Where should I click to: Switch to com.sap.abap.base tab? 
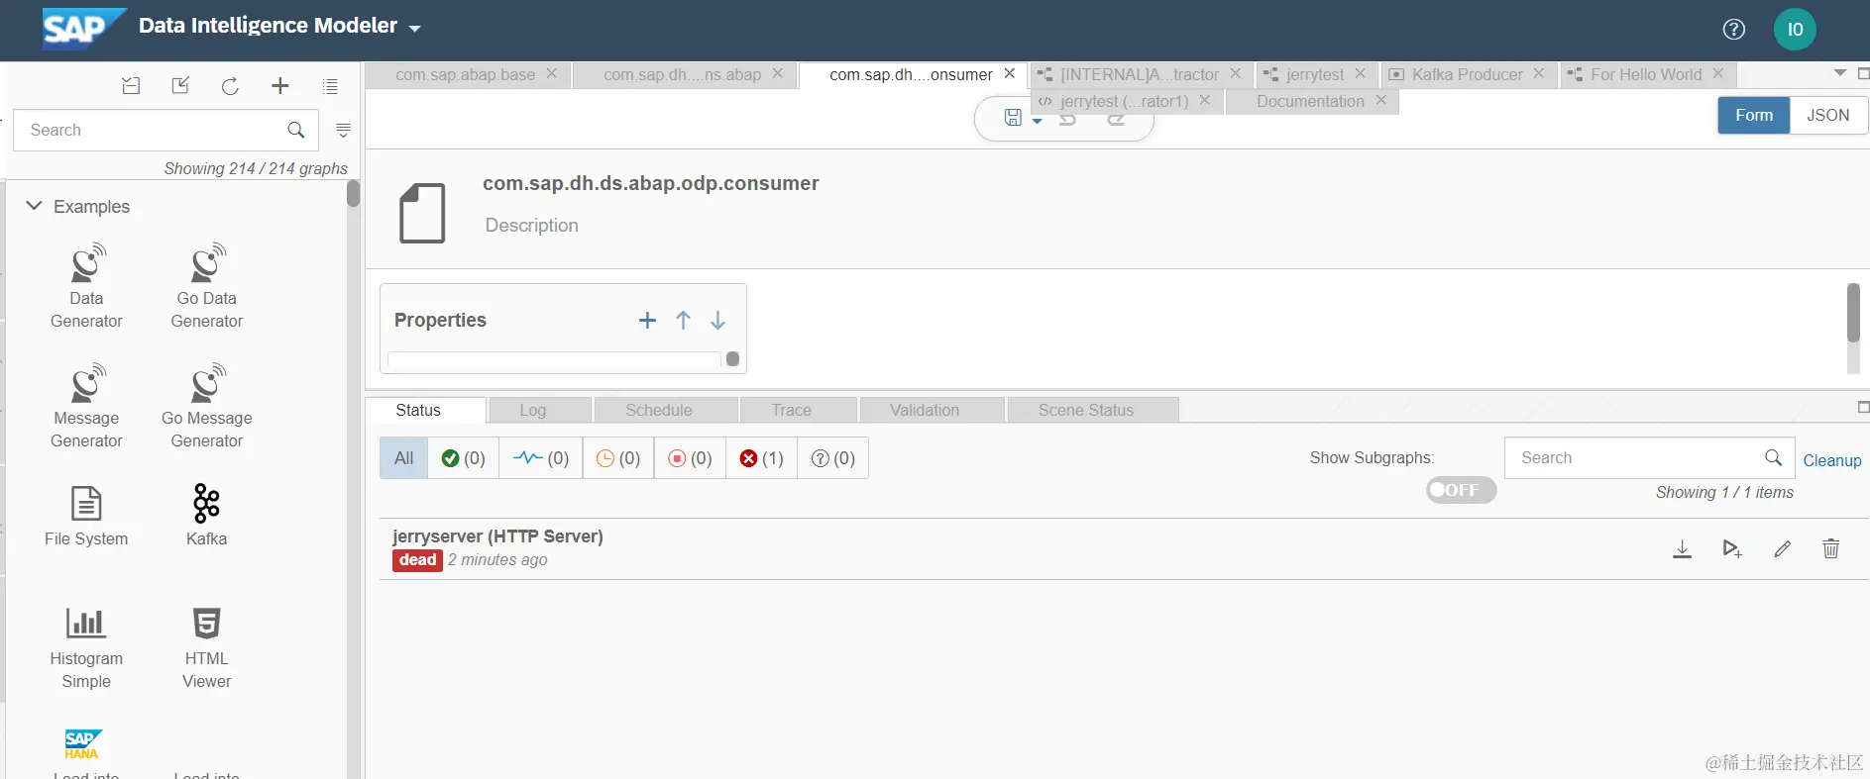pos(465,74)
